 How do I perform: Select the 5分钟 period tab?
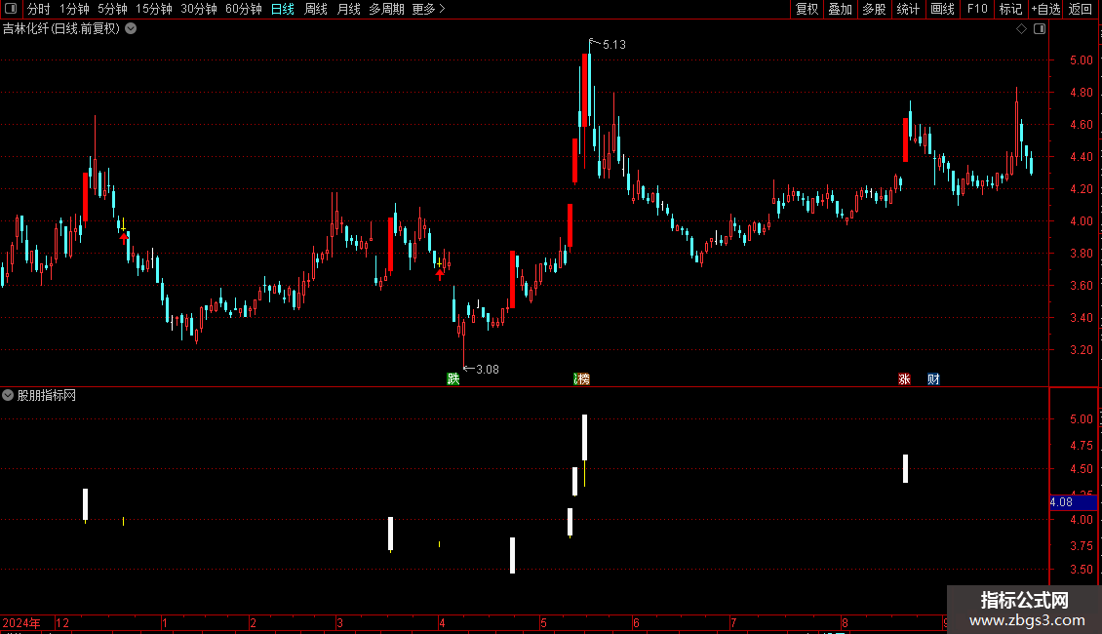pos(112,9)
